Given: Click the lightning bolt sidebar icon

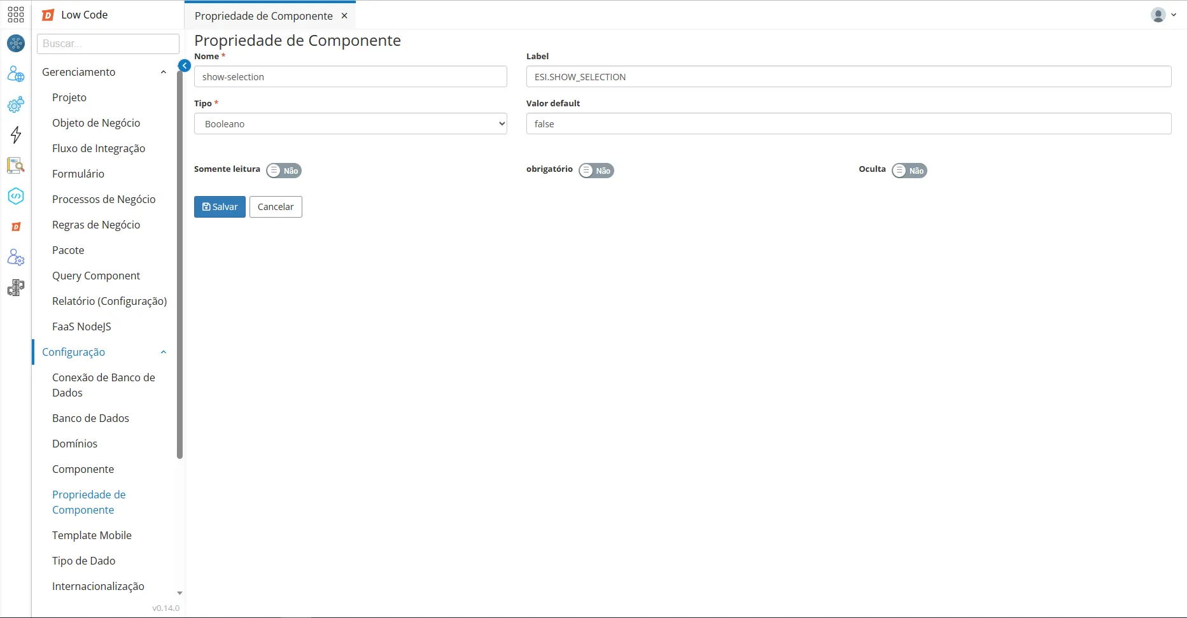Looking at the screenshot, I should 16,134.
